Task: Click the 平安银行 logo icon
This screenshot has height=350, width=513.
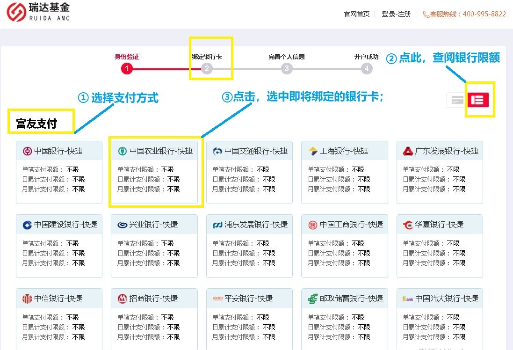Action: click(x=217, y=299)
